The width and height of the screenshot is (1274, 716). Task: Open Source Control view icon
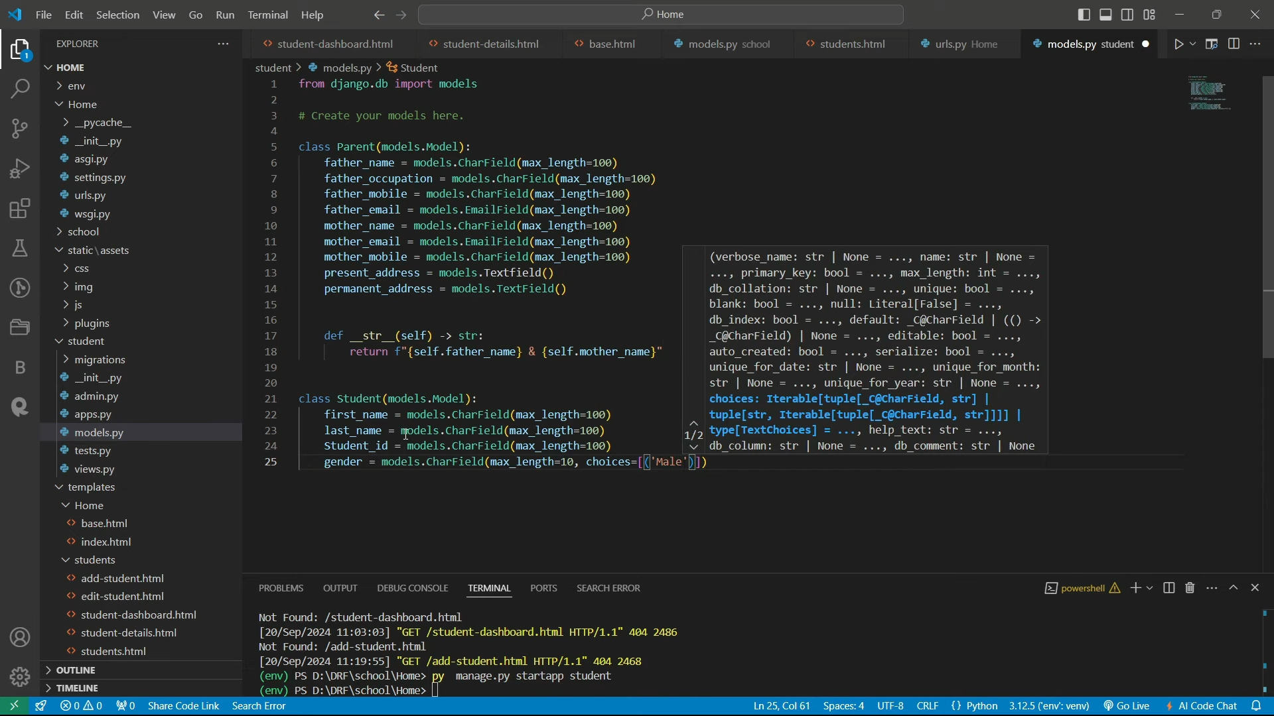tap(20, 129)
